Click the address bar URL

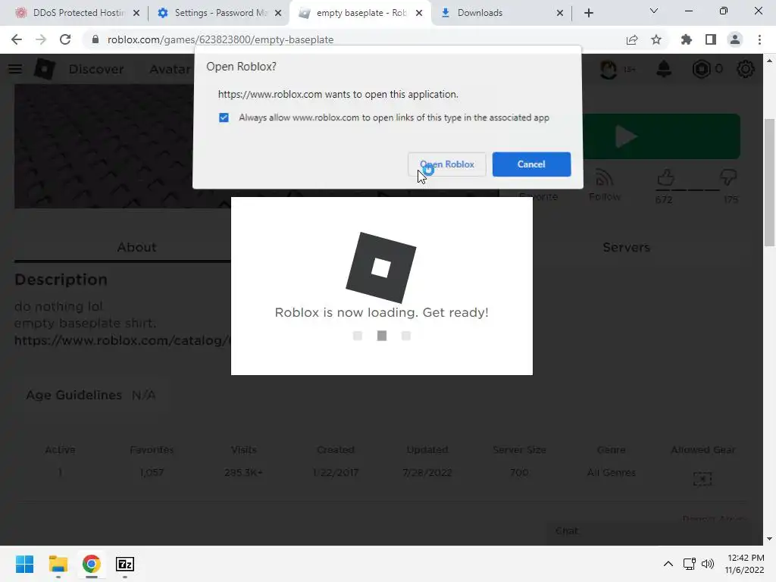[x=221, y=39]
